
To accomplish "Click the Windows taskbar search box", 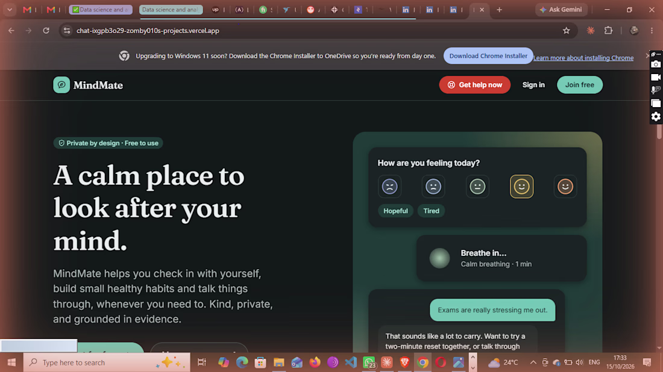I will (107, 362).
